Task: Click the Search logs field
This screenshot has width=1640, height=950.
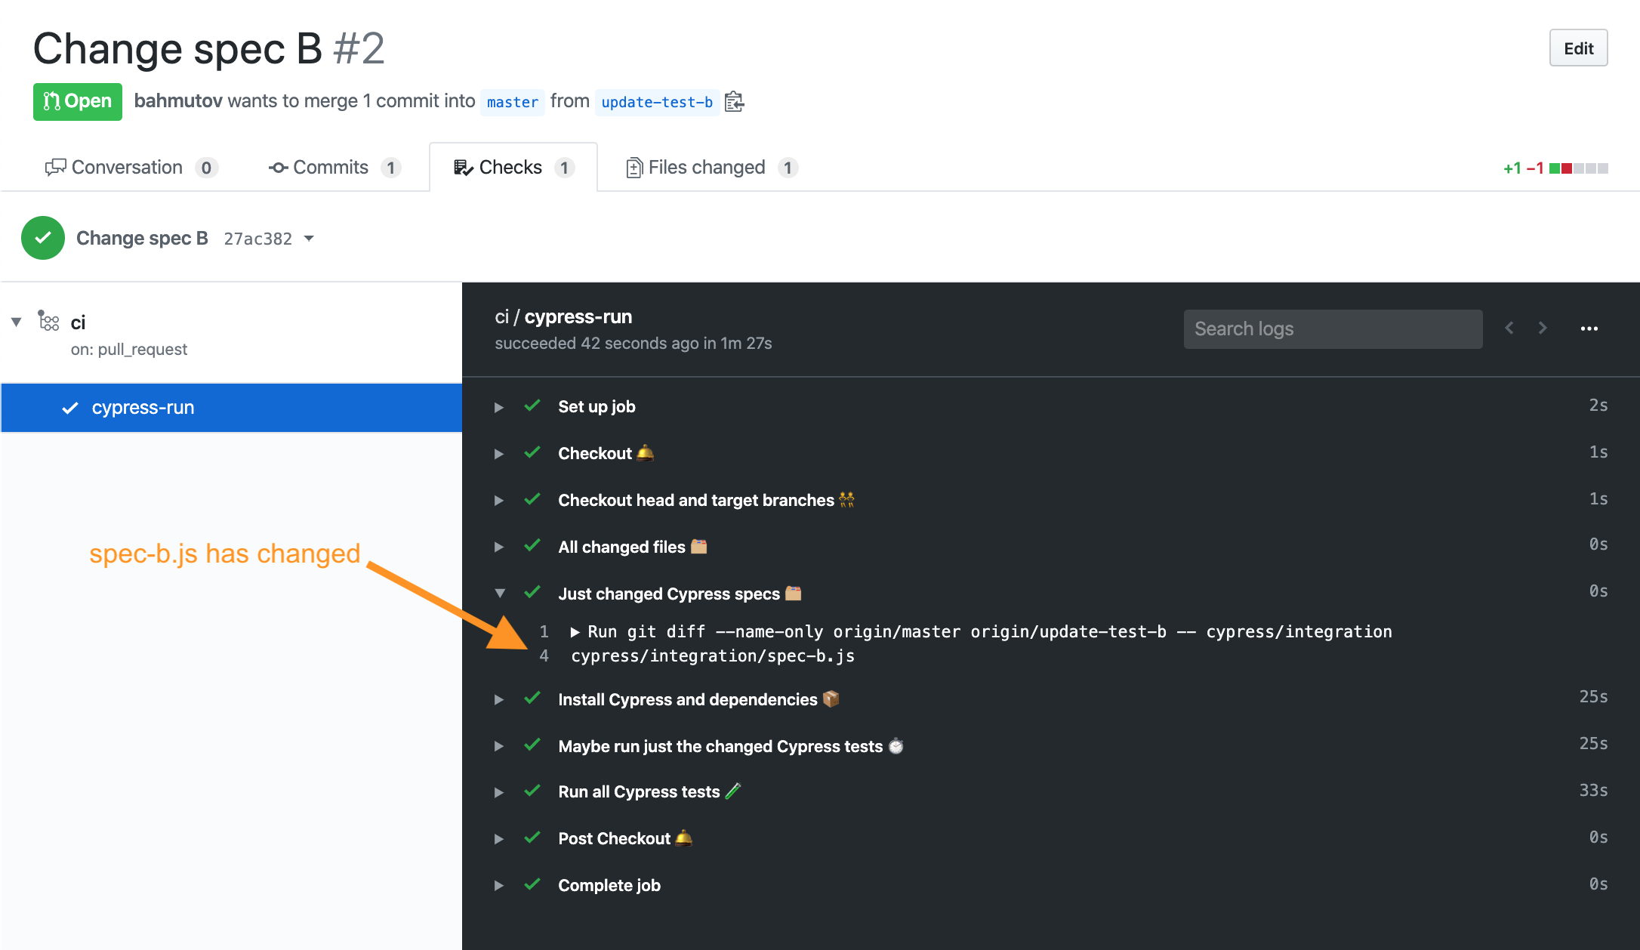Action: 1333,329
